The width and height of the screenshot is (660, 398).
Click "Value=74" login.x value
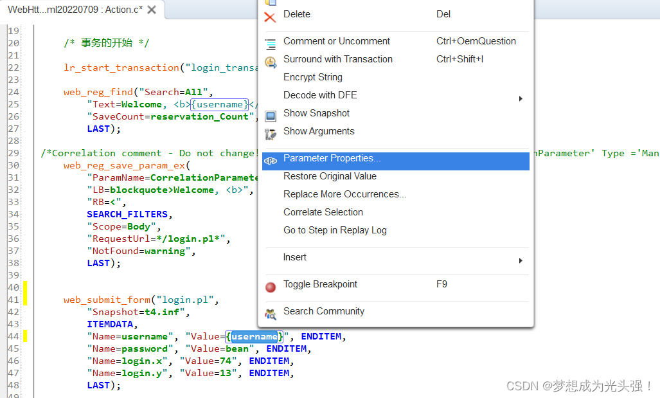click(x=208, y=361)
